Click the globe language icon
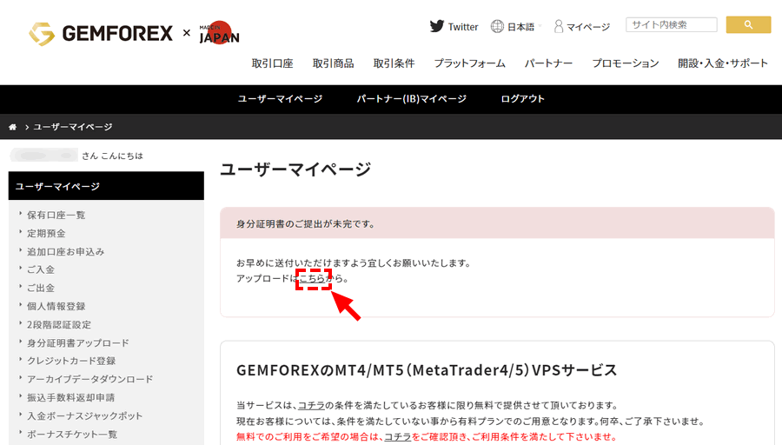This screenshot has height=445, width=782. click(497, 26)
